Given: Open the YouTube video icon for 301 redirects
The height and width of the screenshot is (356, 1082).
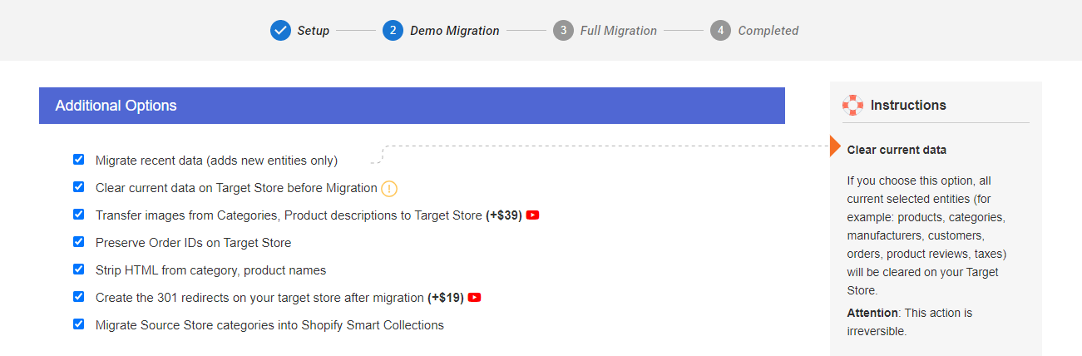Looking at the screenshot, I should point(475,298).
